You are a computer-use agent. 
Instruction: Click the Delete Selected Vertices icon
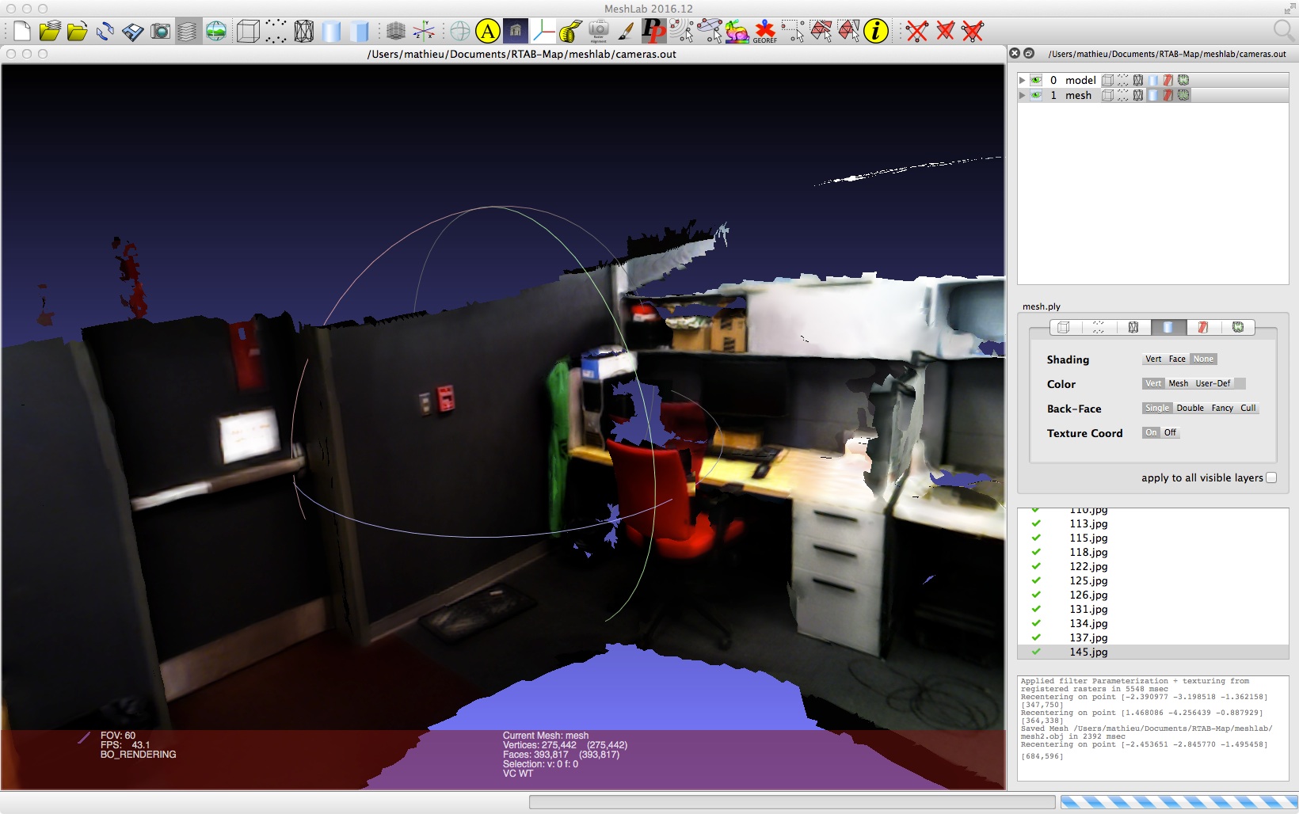tap(917, 32)
